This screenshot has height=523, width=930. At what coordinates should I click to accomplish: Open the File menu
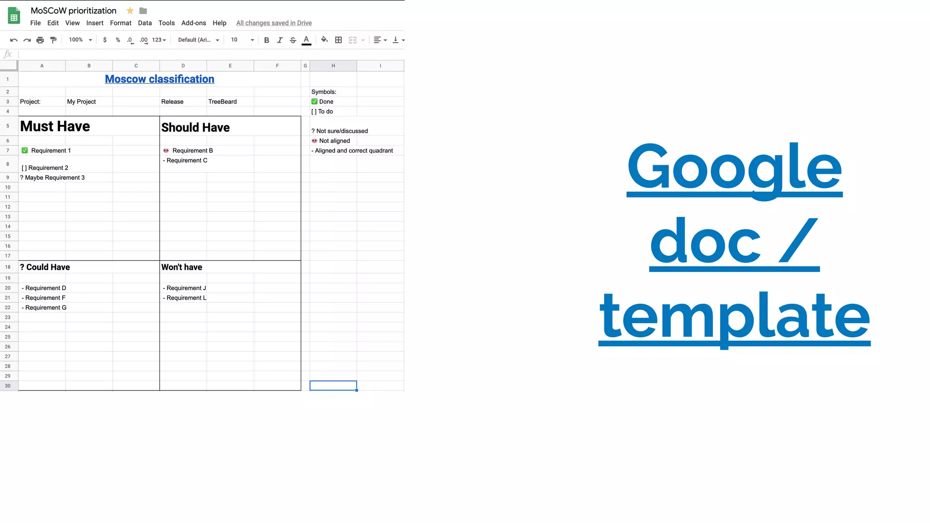35,23
